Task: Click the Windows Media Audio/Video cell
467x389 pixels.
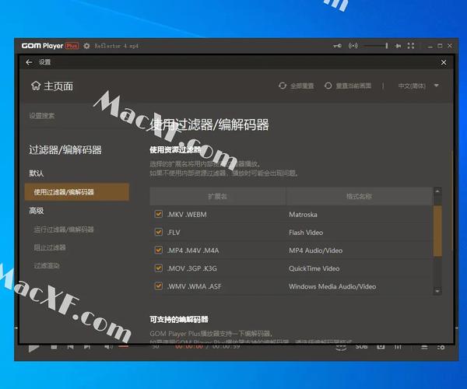Action: [x=332, y=286]
